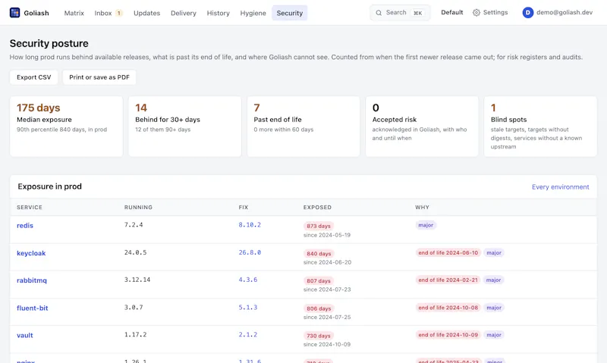
Task: Go to the Delivery tab
Action: click(x=184, y=13)
